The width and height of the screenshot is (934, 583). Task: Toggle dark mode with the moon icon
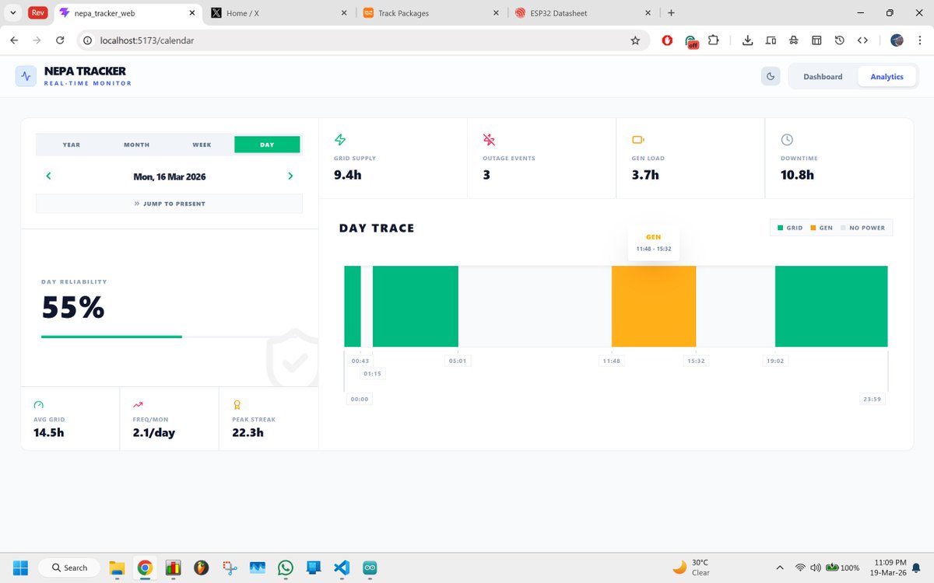[x=771, y=76]
